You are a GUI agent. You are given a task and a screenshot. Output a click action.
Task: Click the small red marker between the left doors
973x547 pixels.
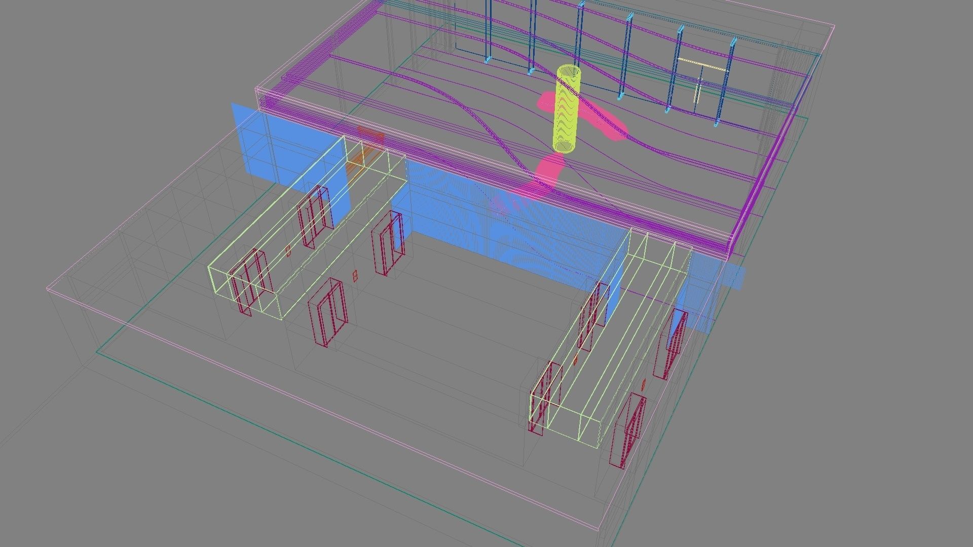[355, 276]
